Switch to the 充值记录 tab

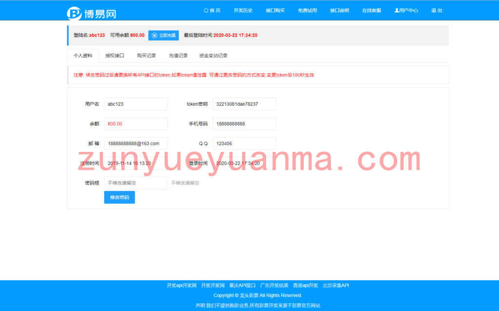(178, 55)
